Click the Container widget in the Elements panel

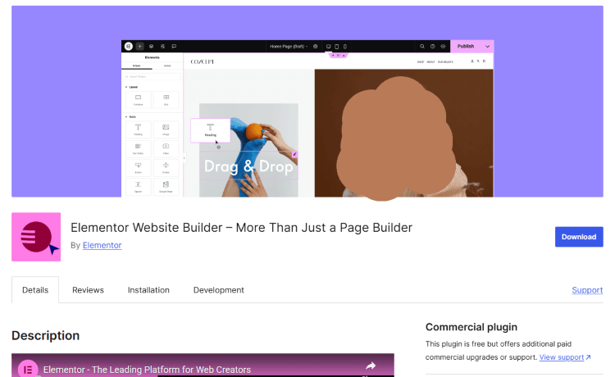[x=138, y=99]
